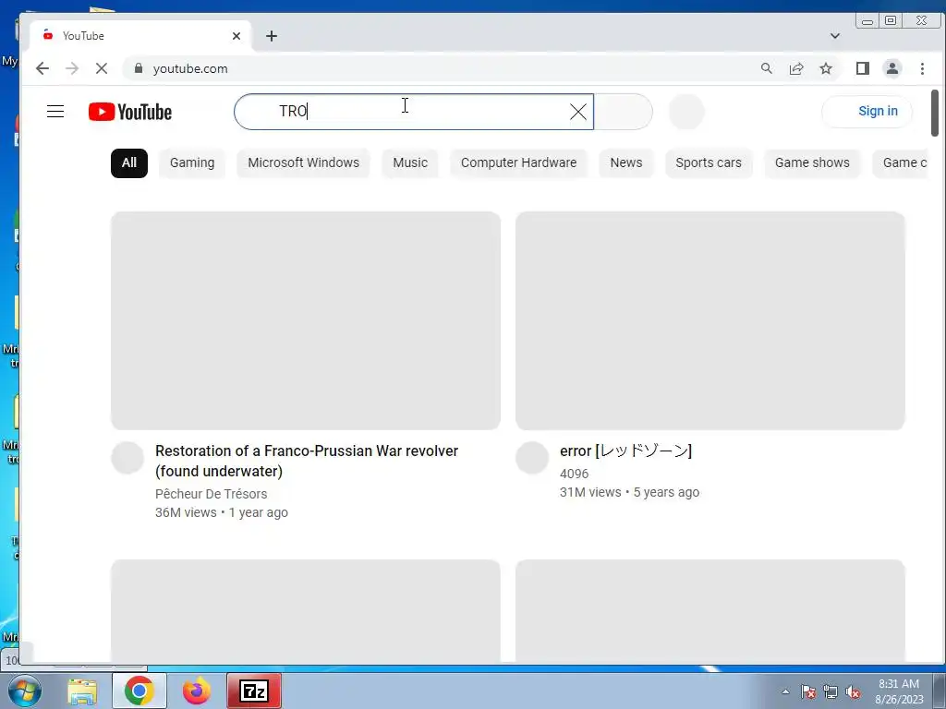Click the Pêcheur De Trésors channel avatar

[x=127, y=458]
